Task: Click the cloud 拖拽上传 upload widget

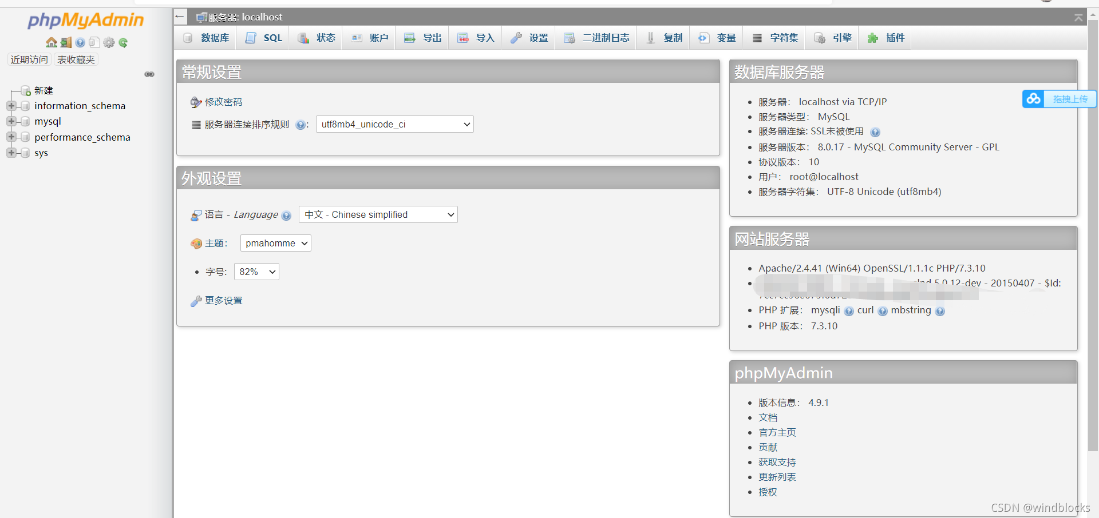Action: (1060, 99)
